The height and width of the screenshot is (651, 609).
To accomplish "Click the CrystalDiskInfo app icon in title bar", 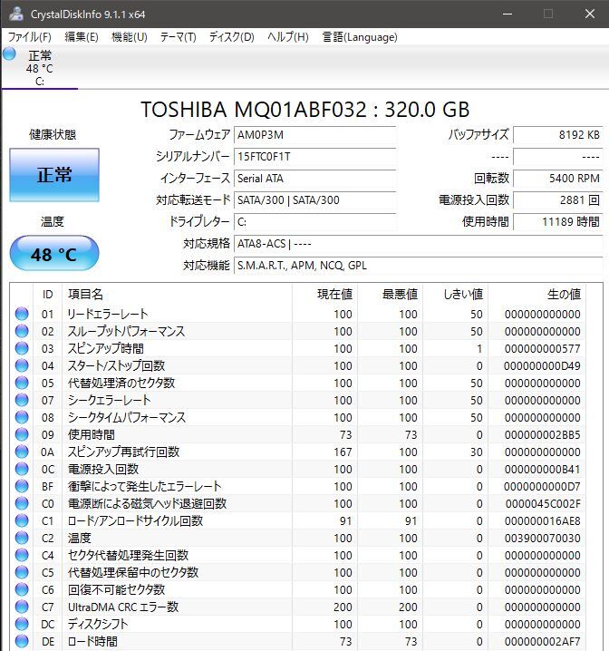I will coord(16,14).
